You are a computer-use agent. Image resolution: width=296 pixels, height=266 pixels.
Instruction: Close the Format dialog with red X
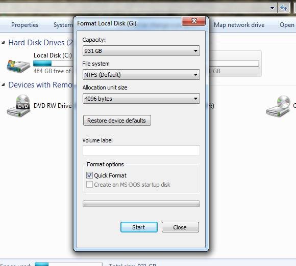point(193,21)
